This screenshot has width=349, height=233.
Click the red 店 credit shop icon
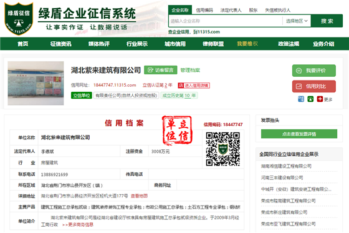tap(181, 86)
